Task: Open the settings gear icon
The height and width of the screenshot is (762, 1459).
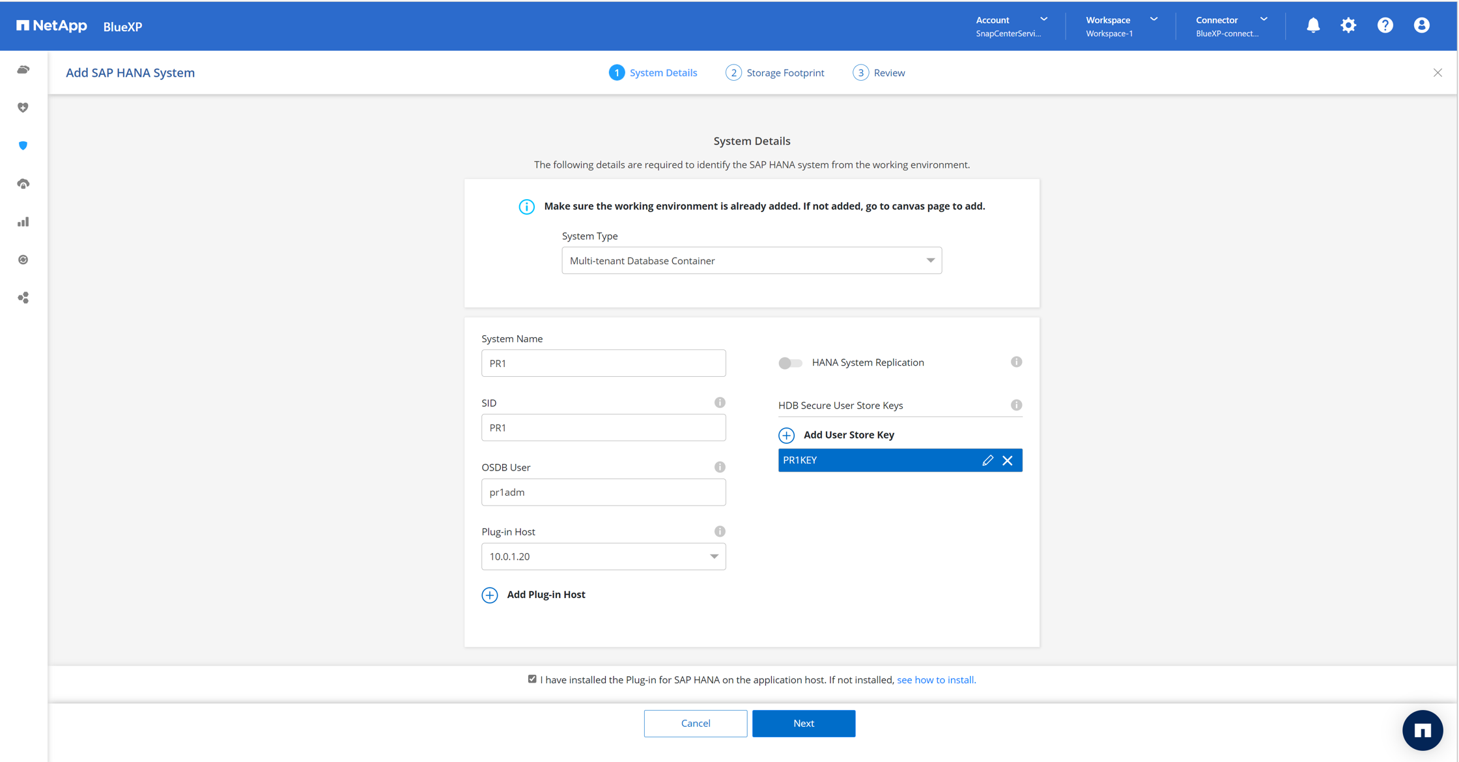Action: point(1348,25)
